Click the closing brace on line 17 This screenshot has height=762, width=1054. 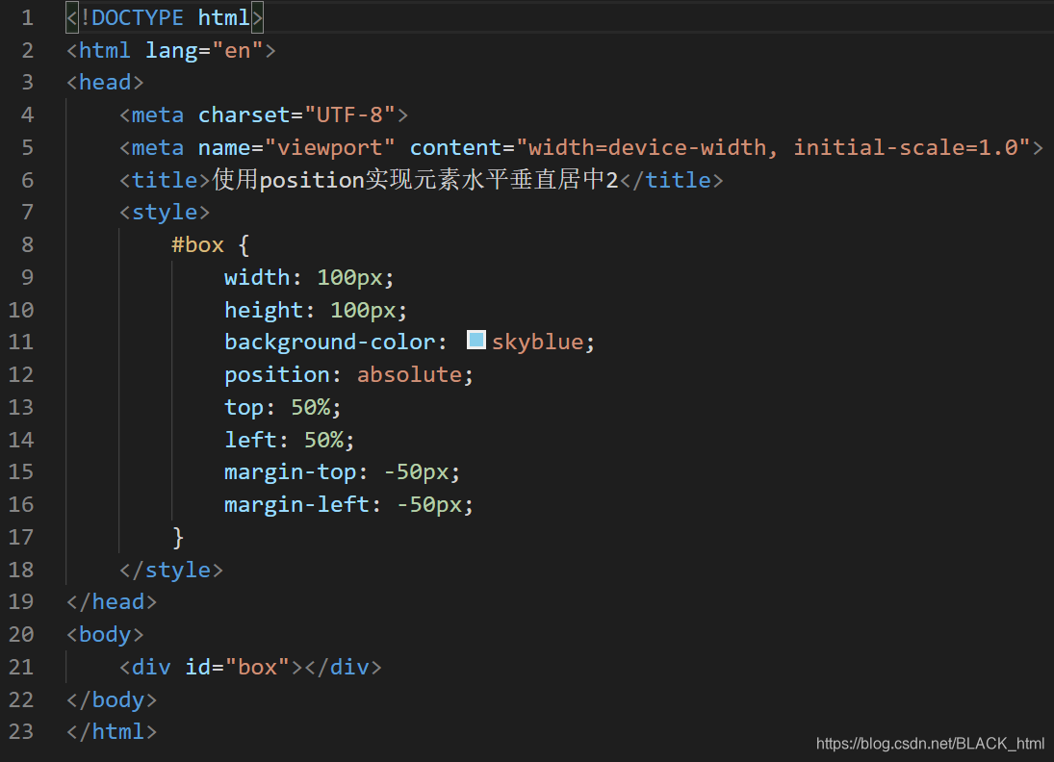177,537
